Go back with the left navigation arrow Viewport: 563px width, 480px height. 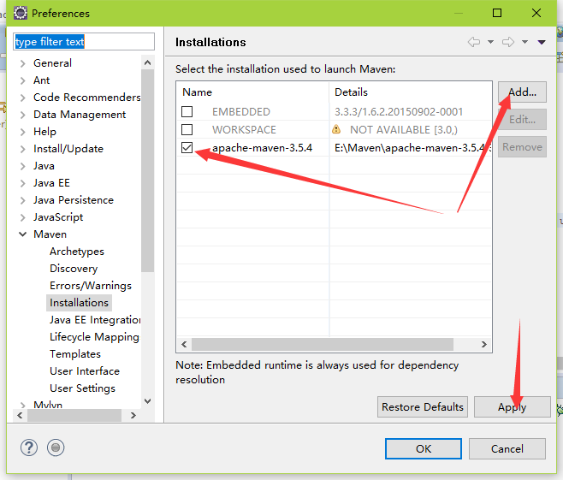[x=474, y=42]
